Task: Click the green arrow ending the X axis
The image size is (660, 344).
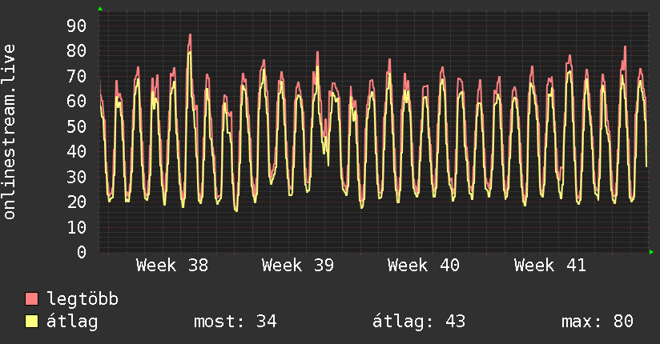Action: pos(651,252)
